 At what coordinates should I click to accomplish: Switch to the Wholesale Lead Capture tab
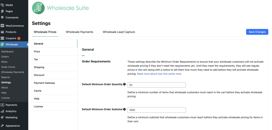coord(119,32)
